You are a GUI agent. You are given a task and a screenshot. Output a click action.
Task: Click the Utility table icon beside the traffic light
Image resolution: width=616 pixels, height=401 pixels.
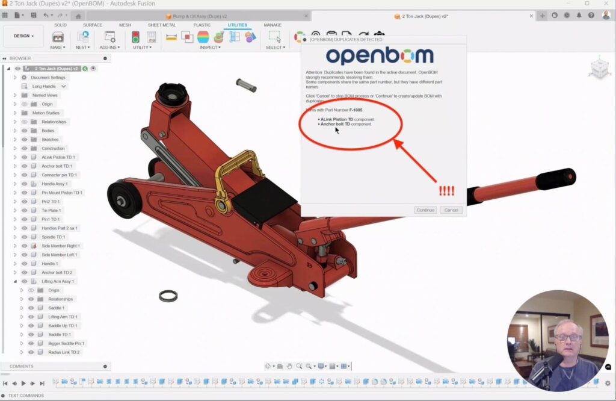coord(151,37)
